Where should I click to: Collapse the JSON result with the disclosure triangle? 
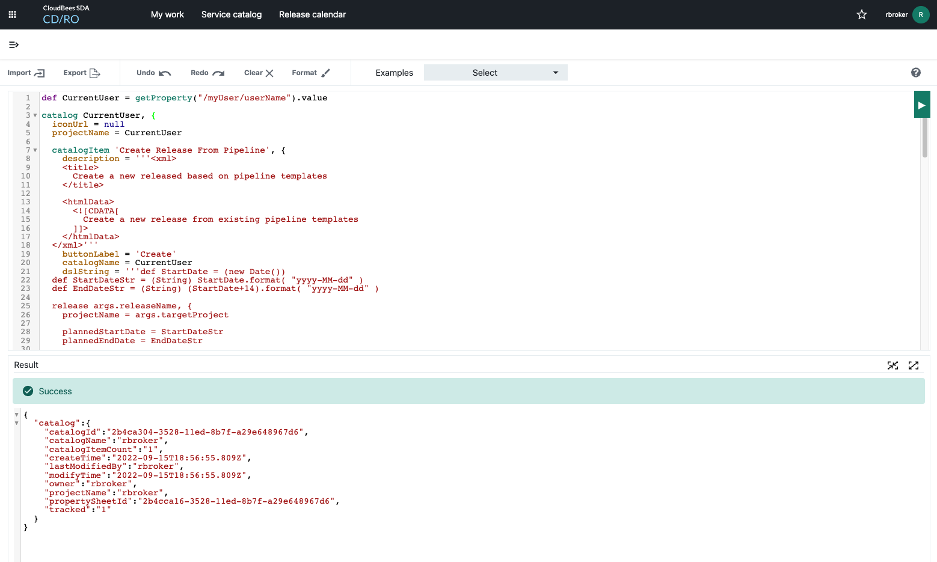[16, 414]
